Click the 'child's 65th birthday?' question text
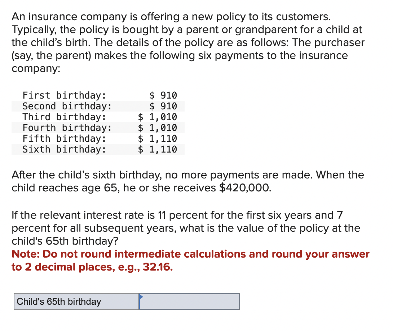 point(65,241)
